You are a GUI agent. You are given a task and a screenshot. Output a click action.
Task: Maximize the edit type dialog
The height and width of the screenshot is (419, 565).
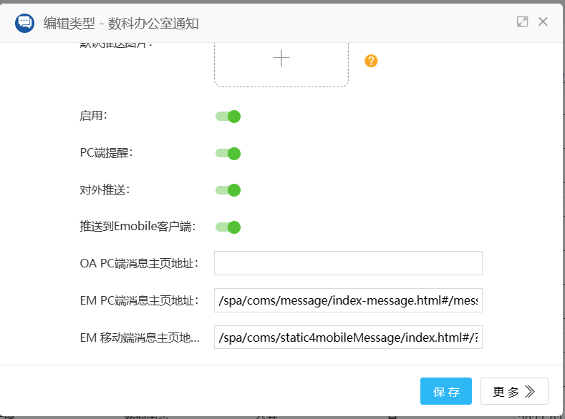pyautogui.click(x=523, y=22)
